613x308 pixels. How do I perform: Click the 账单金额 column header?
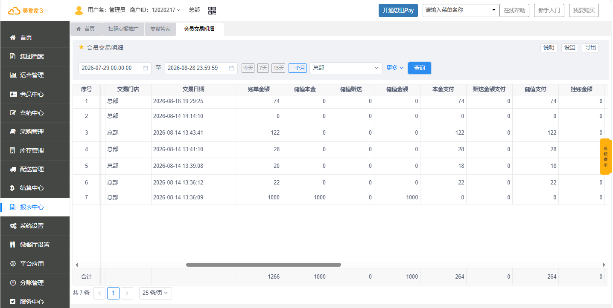click(259, 89)
